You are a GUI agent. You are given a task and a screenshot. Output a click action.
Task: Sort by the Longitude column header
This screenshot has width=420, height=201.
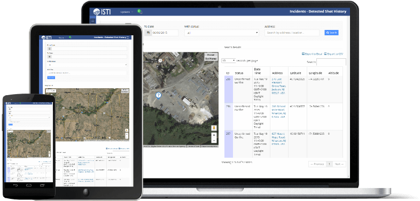tap(315, 73)
